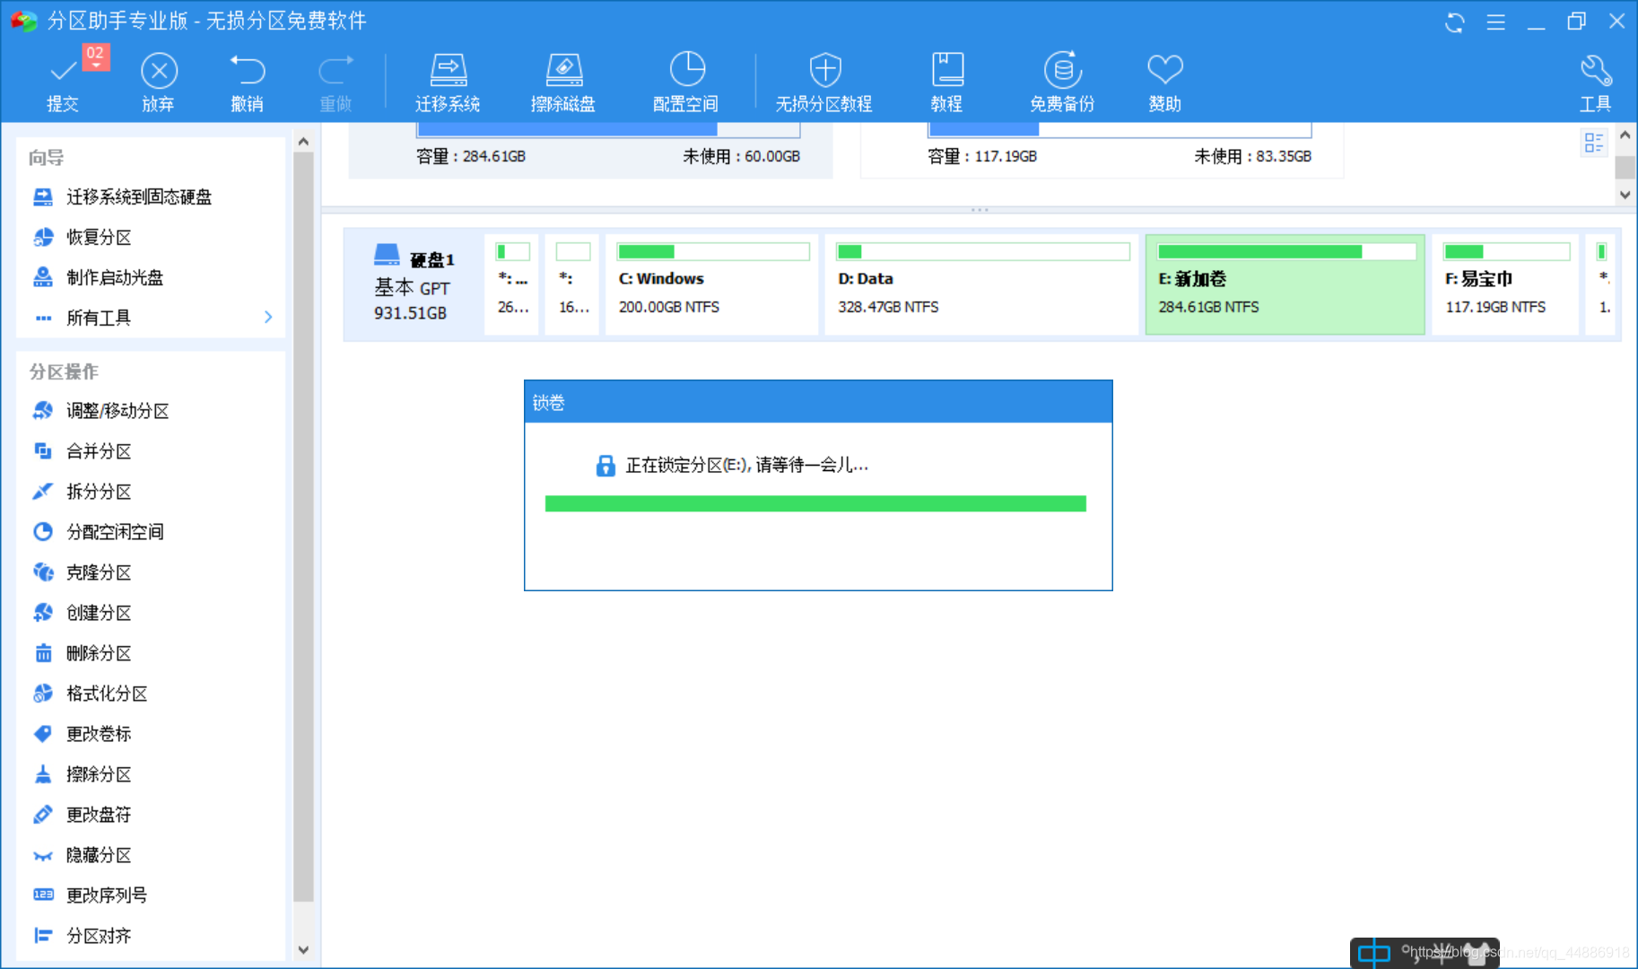
Task: Choose 拆分分区 operation
Action: coord(83,492)
